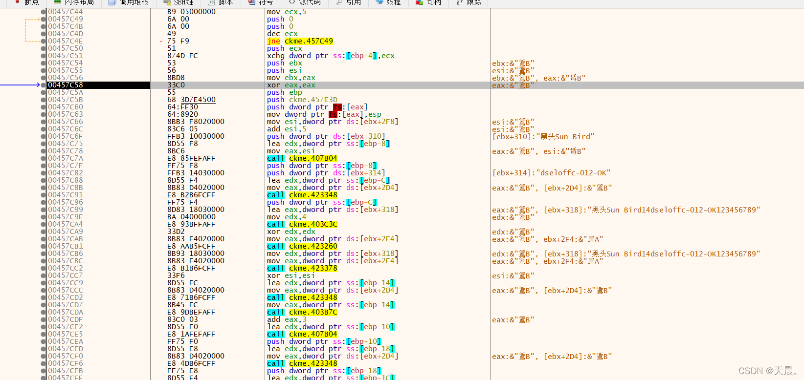Select address 00457CA9 row
Image resolution: width=804 pixels, height=380 pixels.
point(66,232)
